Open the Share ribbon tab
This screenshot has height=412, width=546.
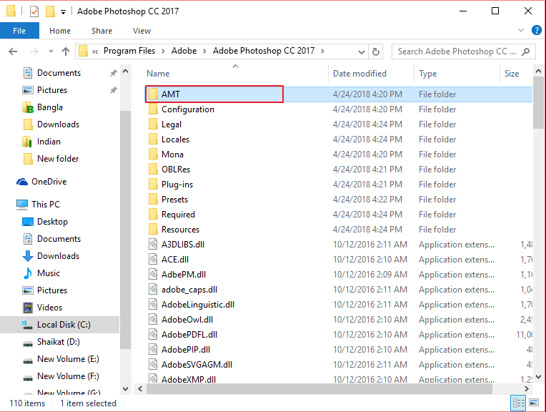101,31
